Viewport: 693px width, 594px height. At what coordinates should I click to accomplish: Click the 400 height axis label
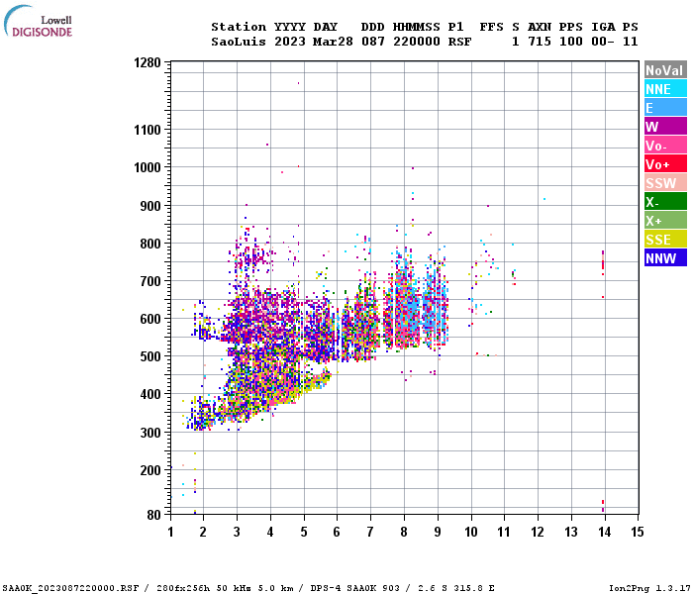pos(150,394)
